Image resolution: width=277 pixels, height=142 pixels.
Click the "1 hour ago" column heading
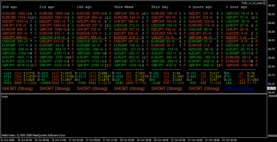click(237, 7)
